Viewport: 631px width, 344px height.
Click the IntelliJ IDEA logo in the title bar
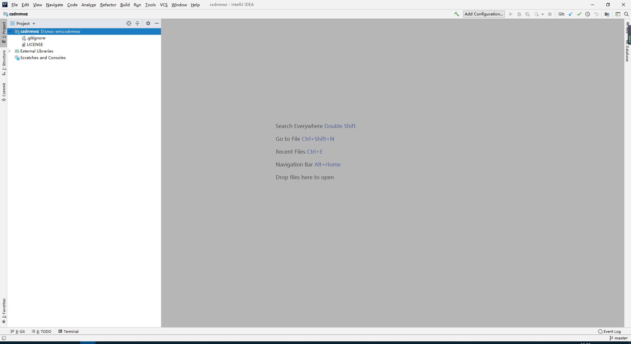point(5,5)
